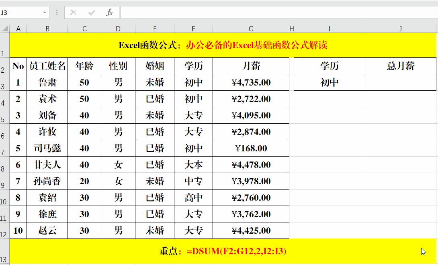The height and width of the screenshot is (265, 438).
Task: Click the '学历' header in column I
Action: coord(330,66)
